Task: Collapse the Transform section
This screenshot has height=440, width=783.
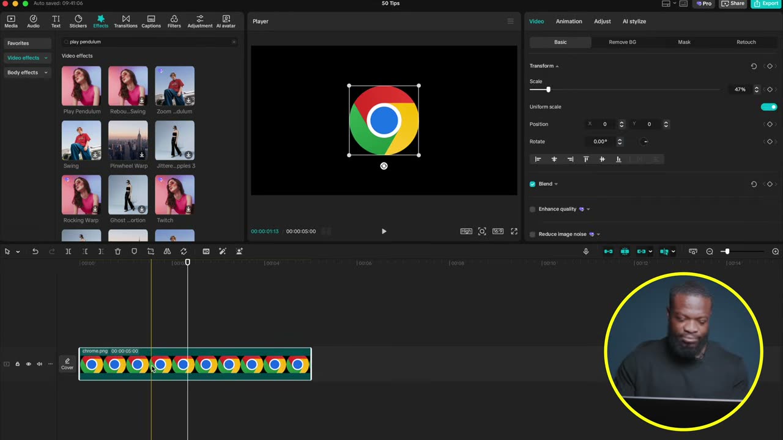Action: point(557,66)
